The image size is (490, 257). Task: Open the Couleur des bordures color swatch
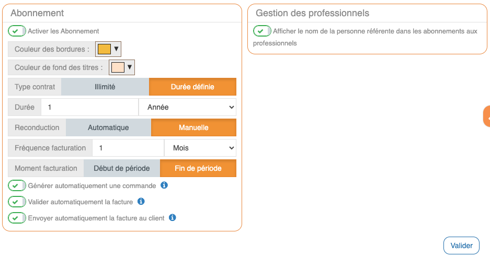[x=108, y=50]
